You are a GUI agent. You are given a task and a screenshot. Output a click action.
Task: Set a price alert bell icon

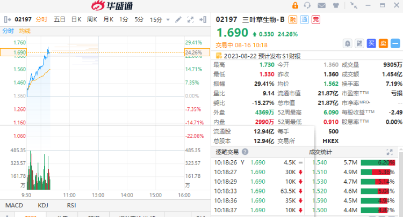[x=348, y=43]
